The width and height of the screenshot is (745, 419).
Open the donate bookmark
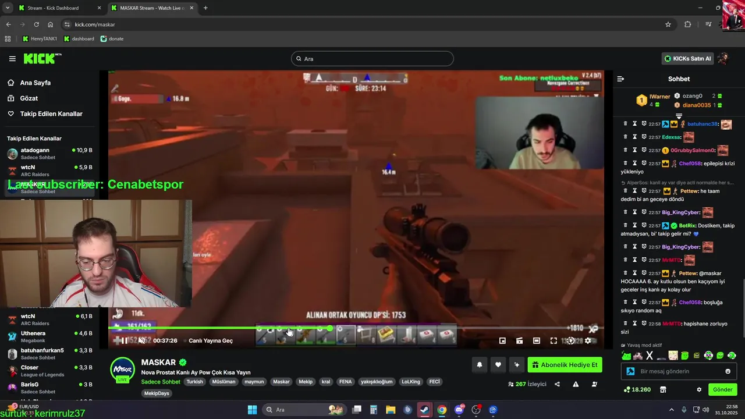[112, 39]
